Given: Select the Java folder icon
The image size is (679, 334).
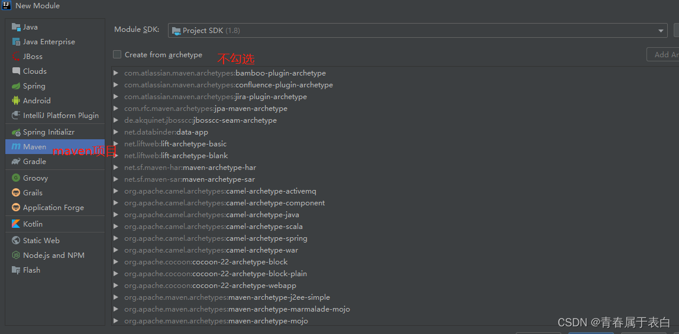Looking at the screenshot, I should tap(16, 27).
